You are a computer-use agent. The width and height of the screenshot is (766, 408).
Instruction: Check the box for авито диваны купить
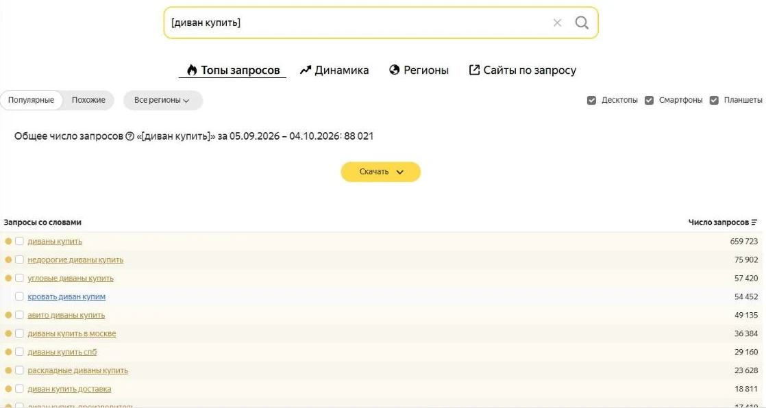20,315
